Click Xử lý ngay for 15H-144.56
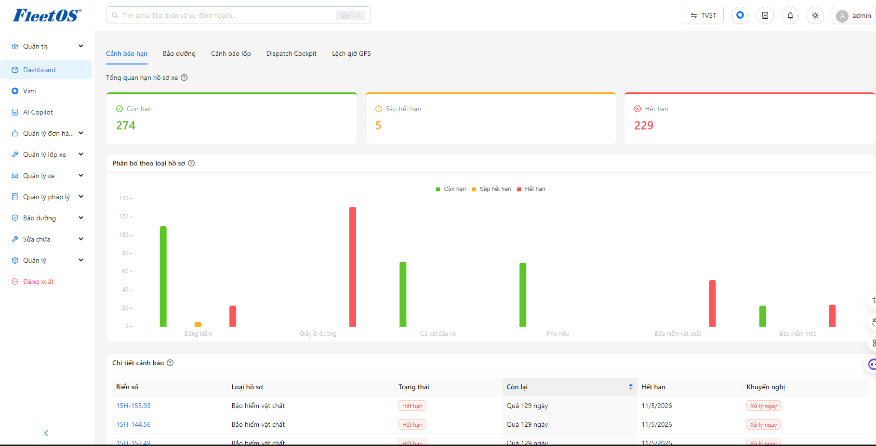This screenshot has height=446, width=876. pyautogui.click(x=763, y=425)
